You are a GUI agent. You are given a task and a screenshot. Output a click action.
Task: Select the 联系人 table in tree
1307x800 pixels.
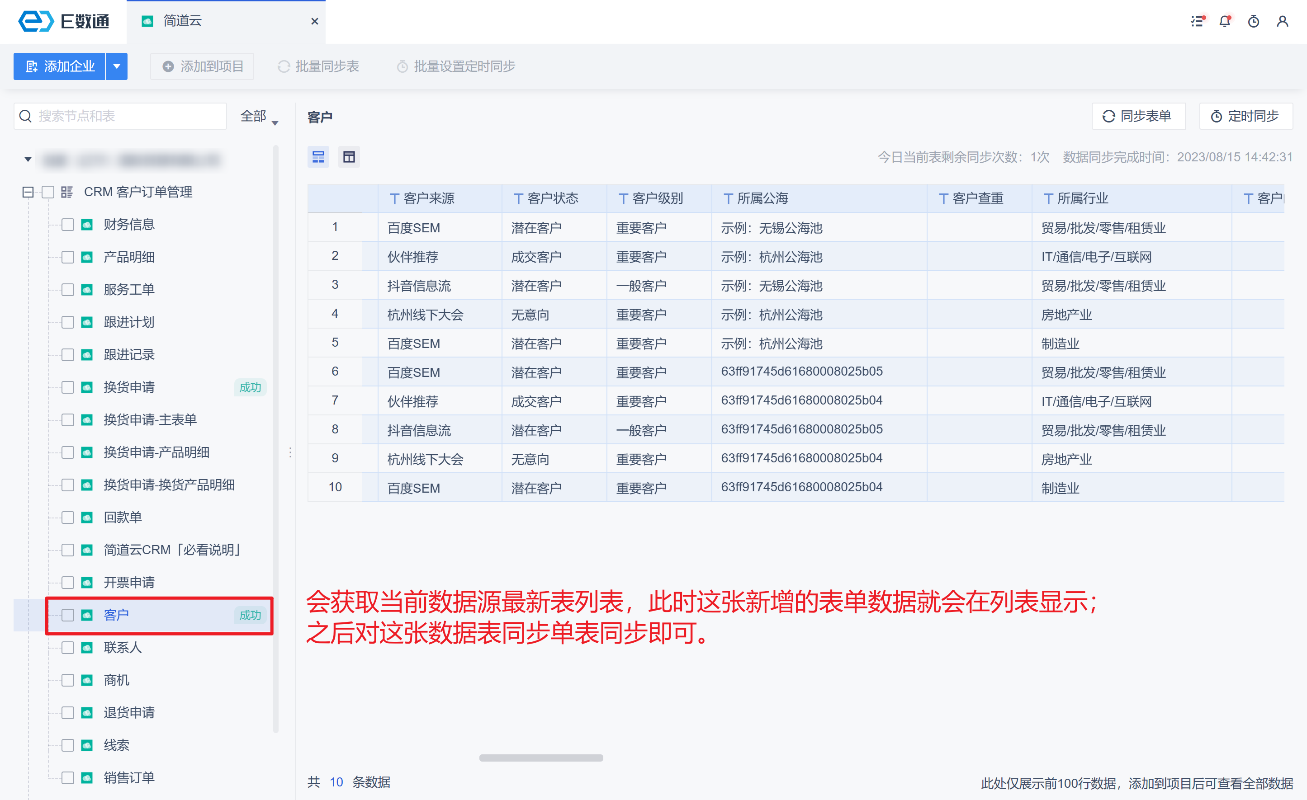tap(123, 647)
